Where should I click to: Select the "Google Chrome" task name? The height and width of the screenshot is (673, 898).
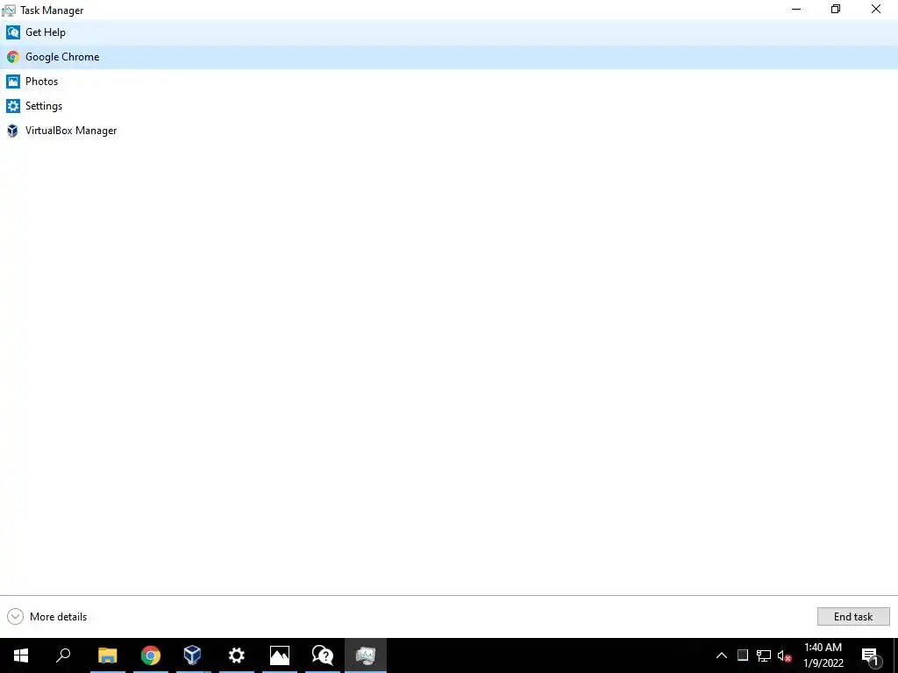click(x=62, y=57)
